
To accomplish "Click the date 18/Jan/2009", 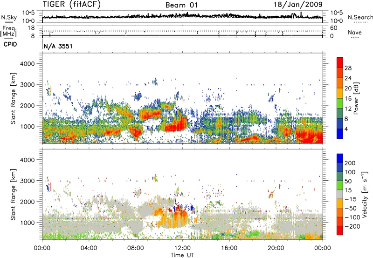I will click(x=298, y=5).
